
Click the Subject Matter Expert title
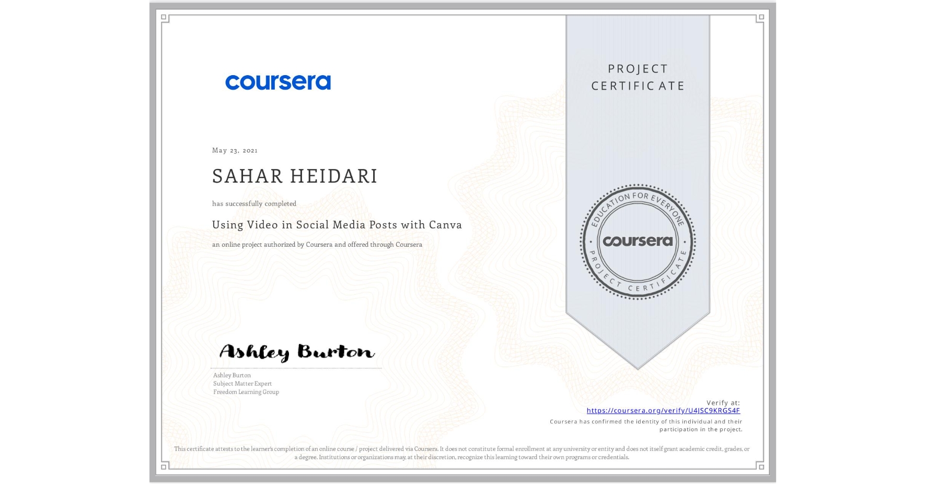(242, 383)
